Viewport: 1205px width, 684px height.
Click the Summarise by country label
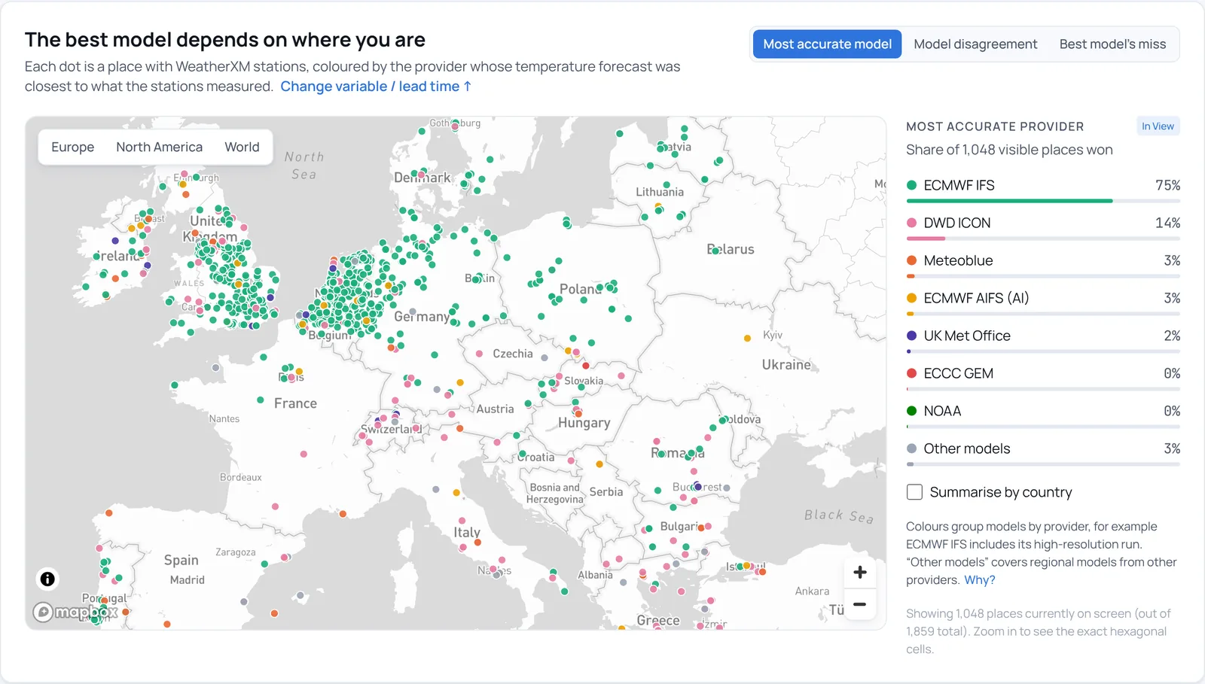click(1001, 492)
